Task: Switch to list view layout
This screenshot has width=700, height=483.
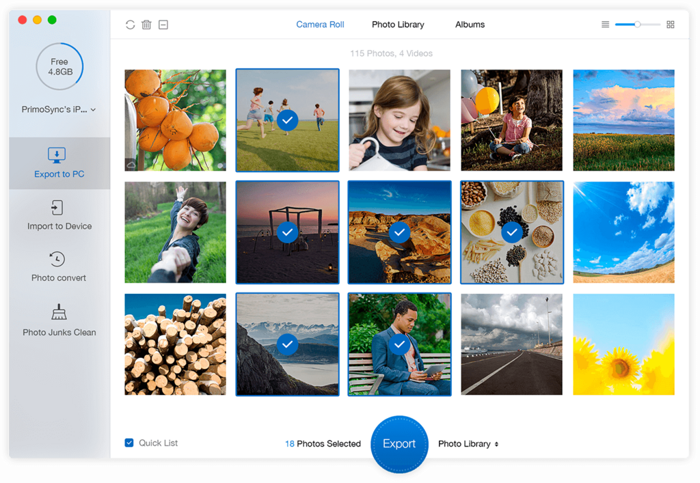Action: coord(605,24)
